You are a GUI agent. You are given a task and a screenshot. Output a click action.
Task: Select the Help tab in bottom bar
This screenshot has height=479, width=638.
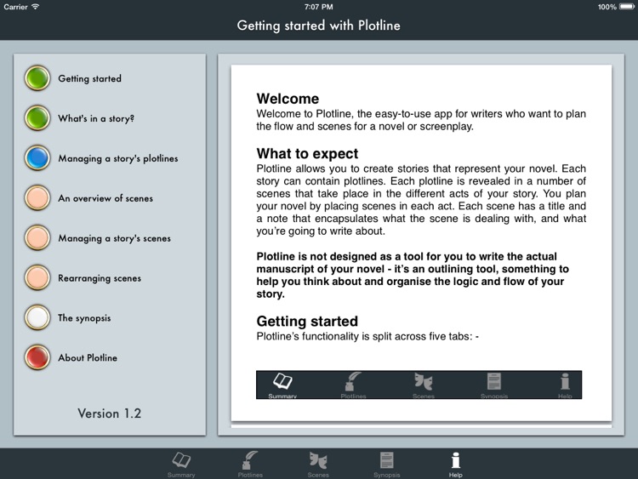pyautogui.click(x=456, y=465)
